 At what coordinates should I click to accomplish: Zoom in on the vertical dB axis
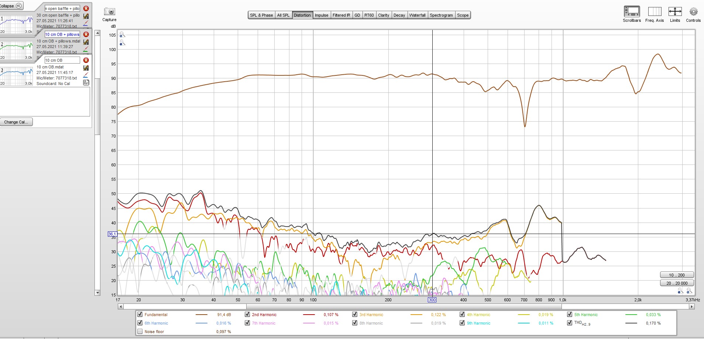point(122,35)
